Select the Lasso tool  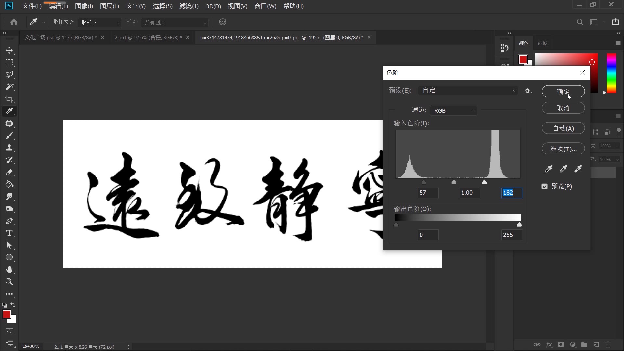(10, 75)
